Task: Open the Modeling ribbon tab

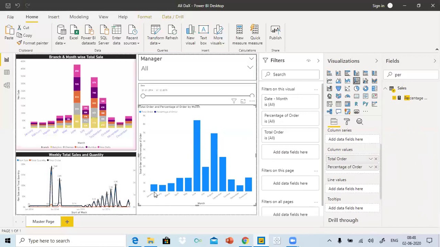Action: 79,17
